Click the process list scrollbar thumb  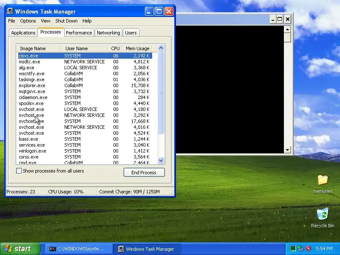point(161,93)
